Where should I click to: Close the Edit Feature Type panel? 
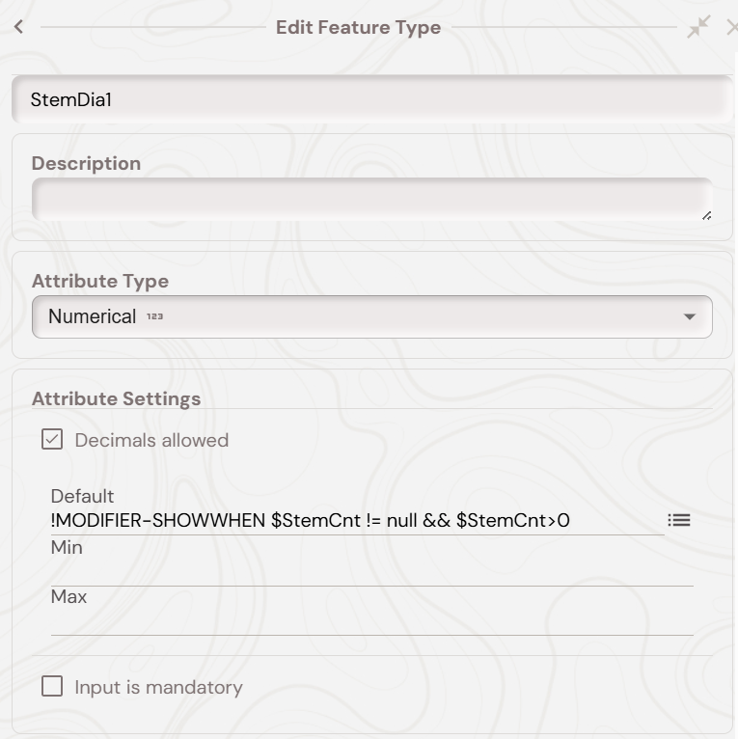[731, 28]
